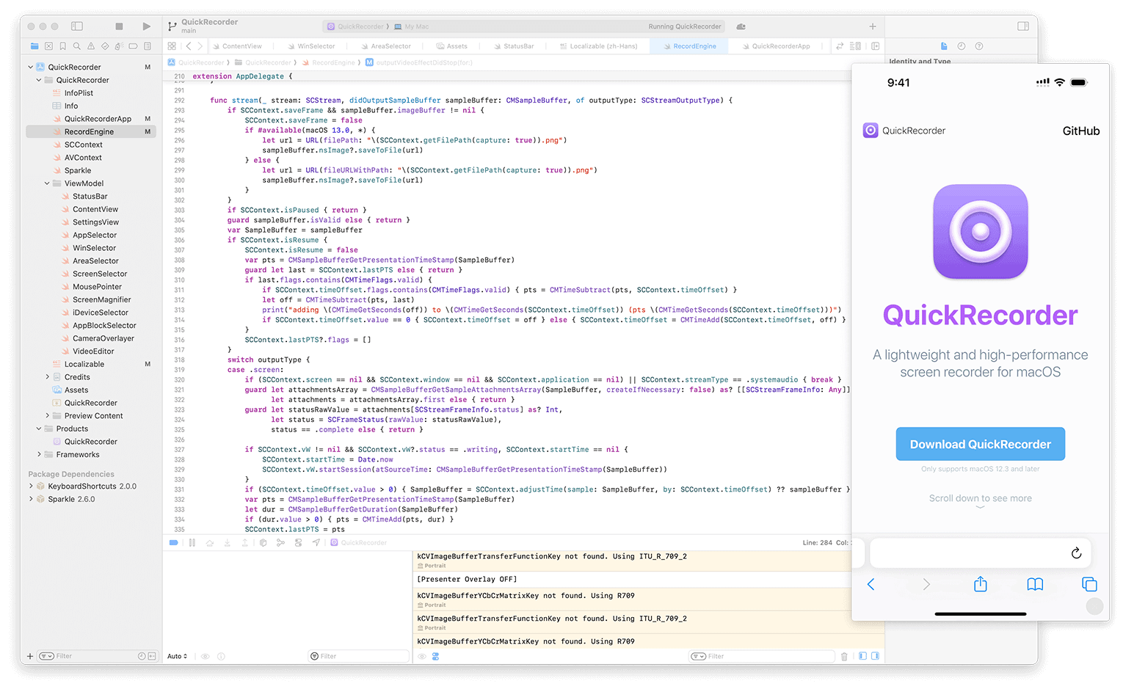Click the console output filter field
Viewport: 1123px width, 689px height.
[x=761, y=656]
